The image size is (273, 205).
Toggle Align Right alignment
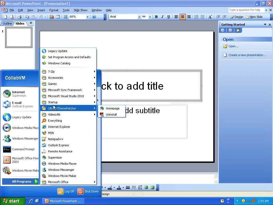(x=189, y=17)
